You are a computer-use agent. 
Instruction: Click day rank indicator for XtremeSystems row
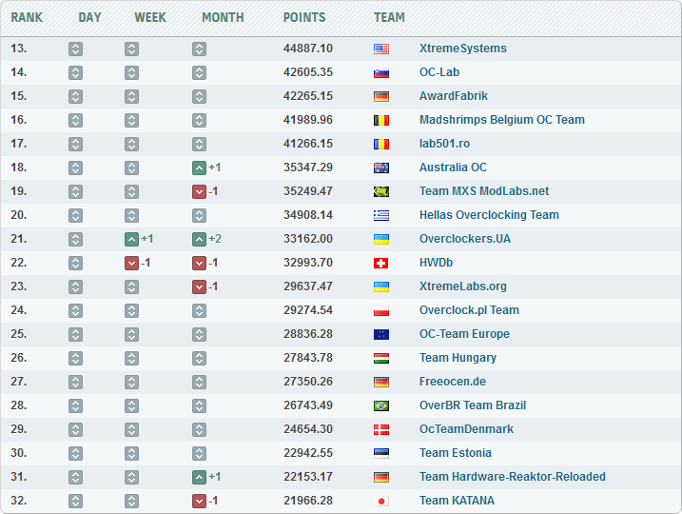tap(75, 49)
